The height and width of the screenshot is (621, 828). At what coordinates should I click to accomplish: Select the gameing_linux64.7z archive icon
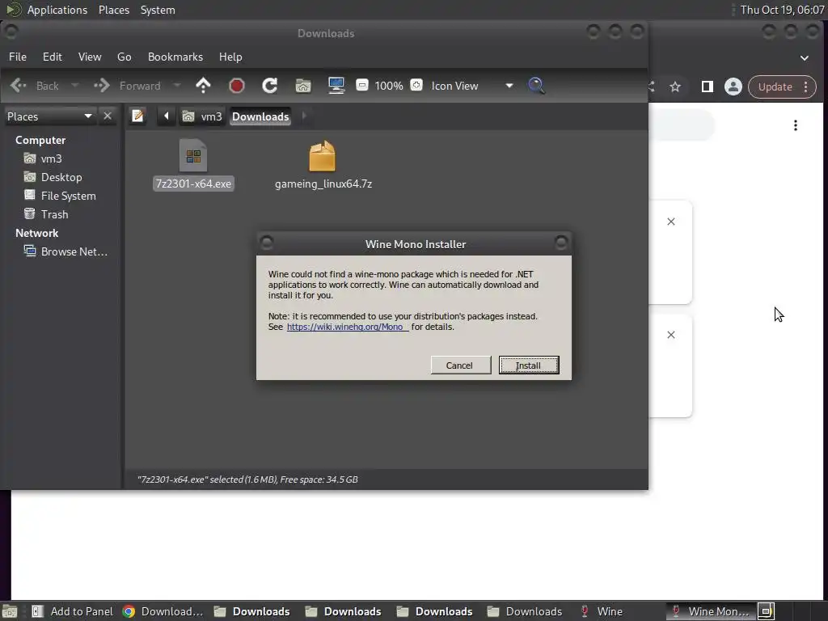(322, 156)
